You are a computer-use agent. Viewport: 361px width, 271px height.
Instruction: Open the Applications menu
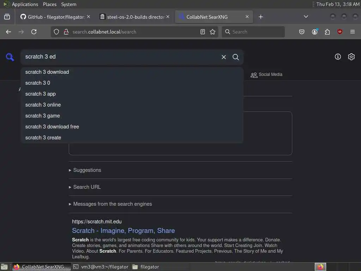click(25, 4)
